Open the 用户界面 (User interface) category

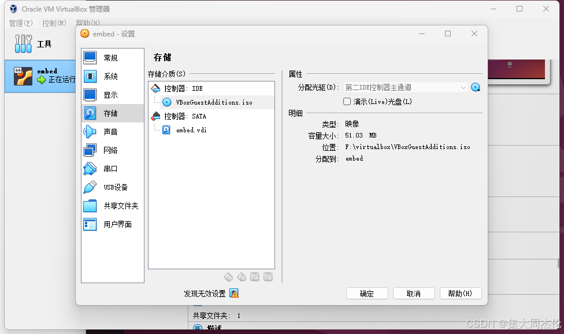pyautogui.click(x=113, y=224)
